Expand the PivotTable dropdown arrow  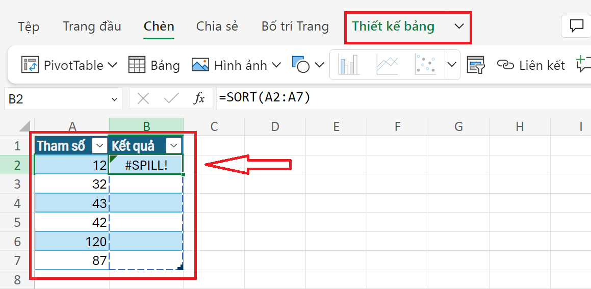click(x=113, y=65)
